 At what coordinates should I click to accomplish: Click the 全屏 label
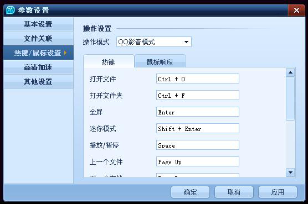click(96, 112)
